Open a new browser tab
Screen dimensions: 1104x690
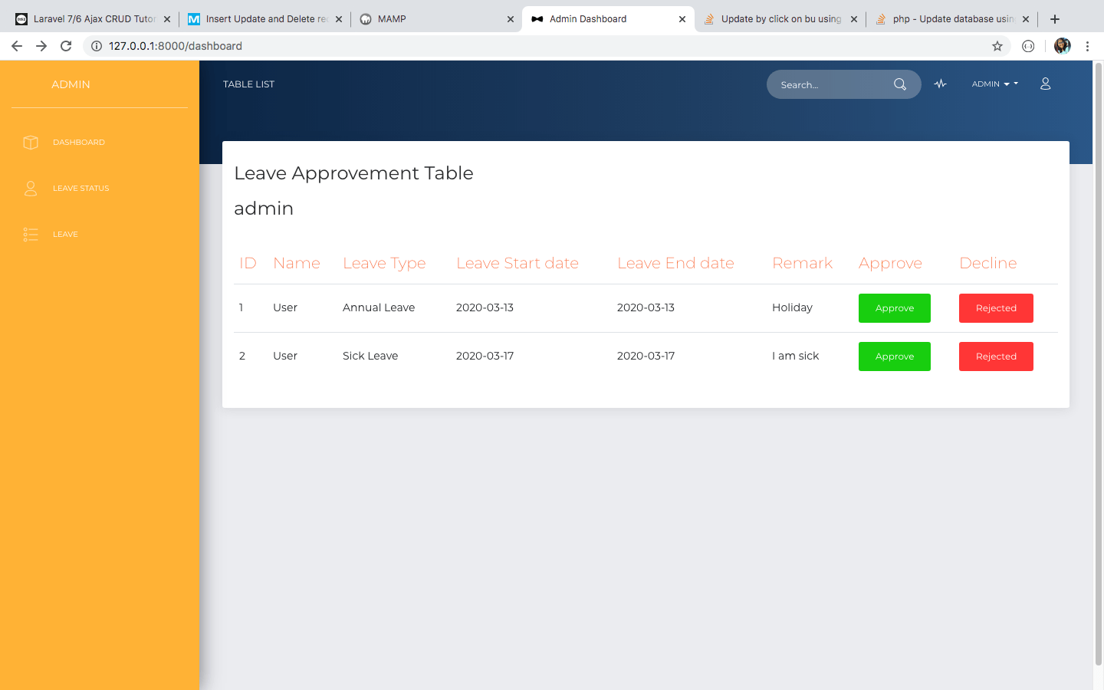(1055, 19)
